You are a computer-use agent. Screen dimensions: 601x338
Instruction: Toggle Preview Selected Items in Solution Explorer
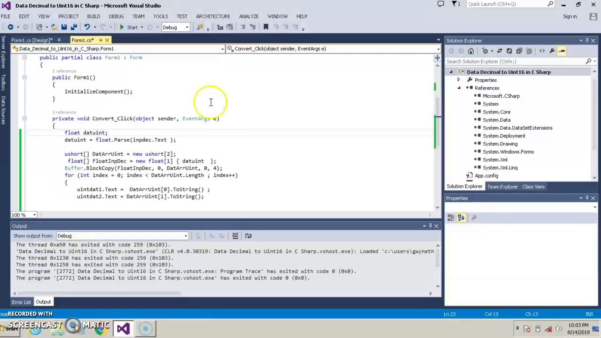562,51
